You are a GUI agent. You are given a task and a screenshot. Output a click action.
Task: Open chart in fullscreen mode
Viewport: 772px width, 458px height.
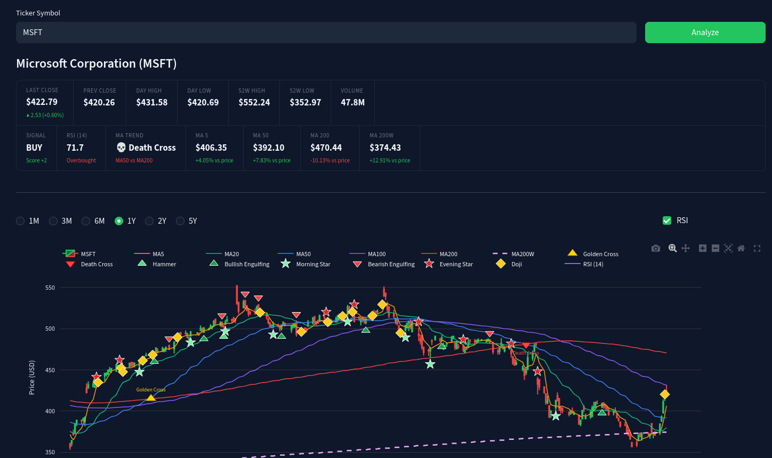pyautogui.click(x=757, y=248)
